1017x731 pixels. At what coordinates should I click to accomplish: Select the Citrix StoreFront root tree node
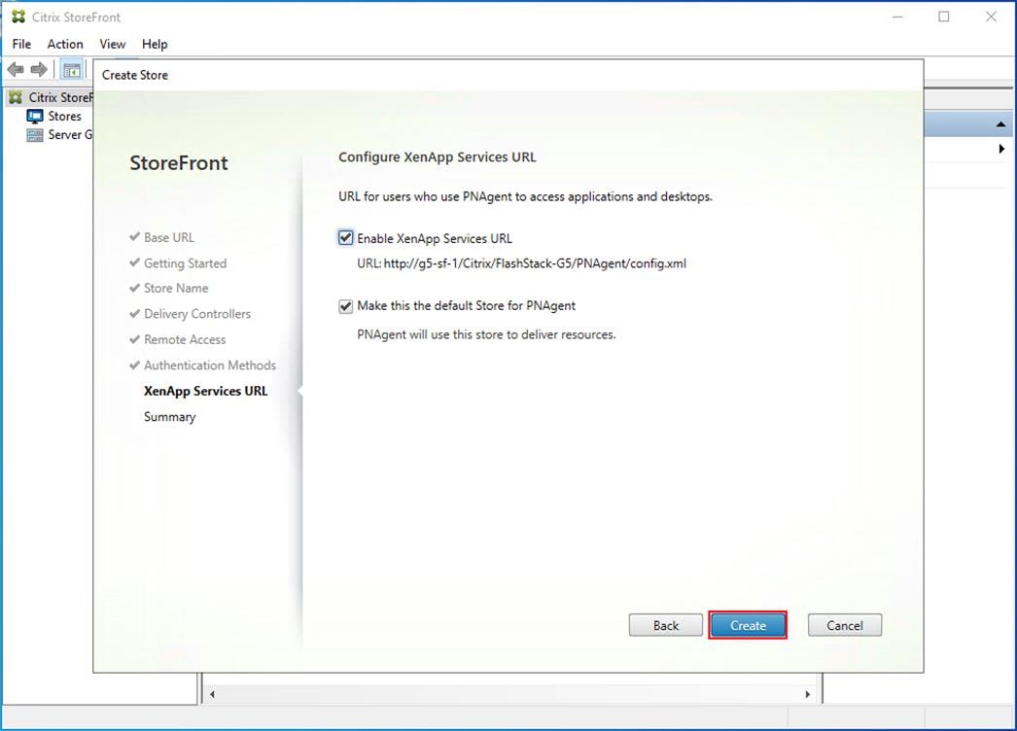pyautogui.click(x=52, y=97)
